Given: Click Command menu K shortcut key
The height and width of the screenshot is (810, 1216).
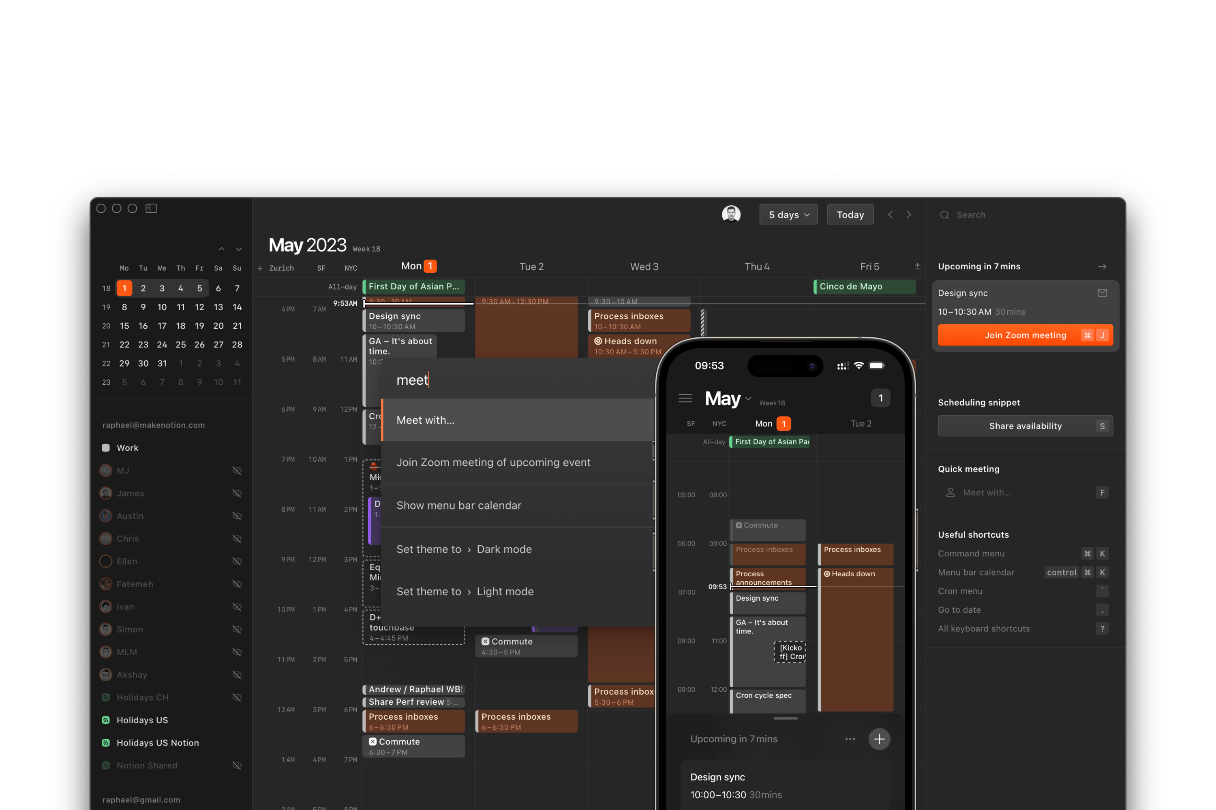Looking at the screenshot, I should (1102, 553).
